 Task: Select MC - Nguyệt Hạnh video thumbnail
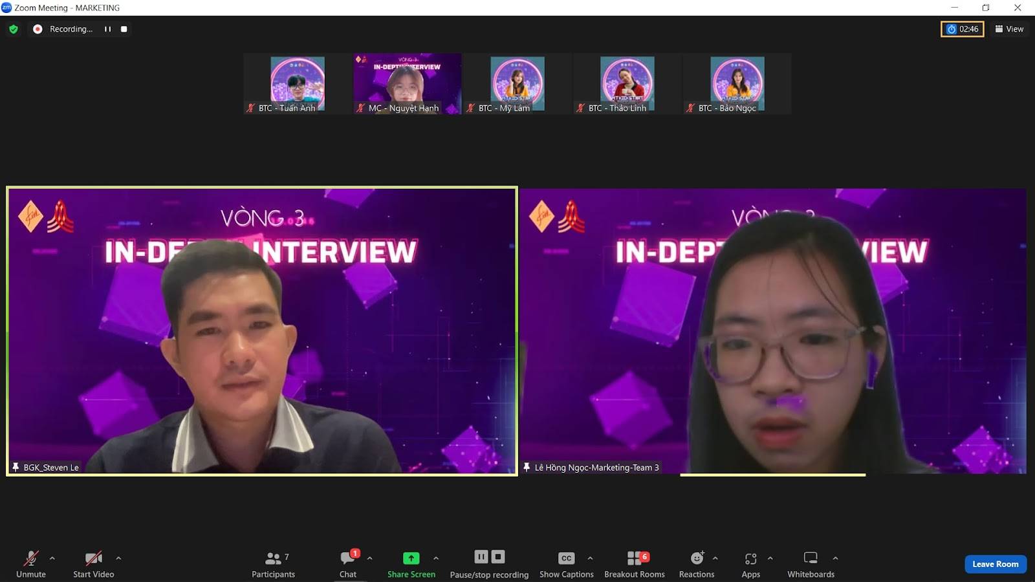click(407, 84)
